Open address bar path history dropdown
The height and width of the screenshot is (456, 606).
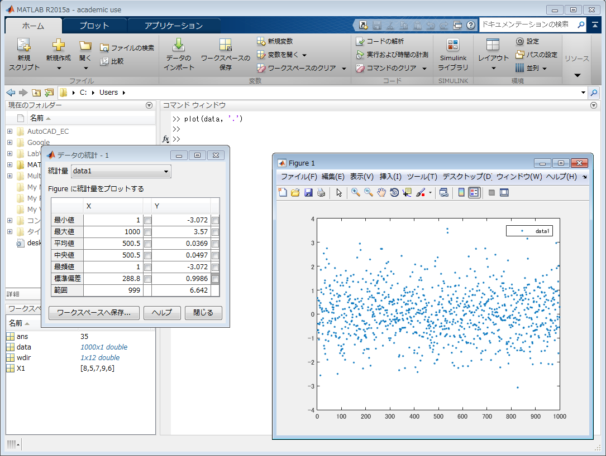click(x=583, y=93)
